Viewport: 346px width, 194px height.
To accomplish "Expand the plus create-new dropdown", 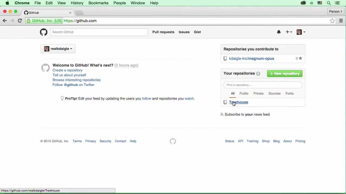I will point(289,32).
